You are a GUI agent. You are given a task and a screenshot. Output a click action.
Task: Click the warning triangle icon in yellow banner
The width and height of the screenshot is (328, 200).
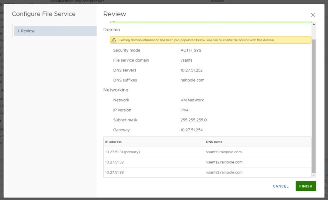tap(114, 40)
